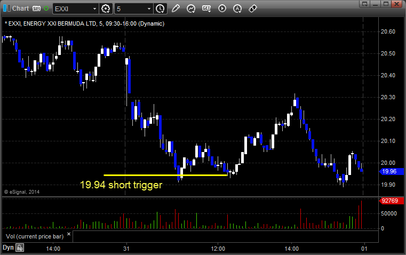
Task: Maximize the Chart window
Action: pyautogui.click(x=386, y=4)
